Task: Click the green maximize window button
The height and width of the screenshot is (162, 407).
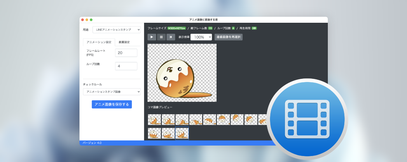Action: (x=91, y=20)
